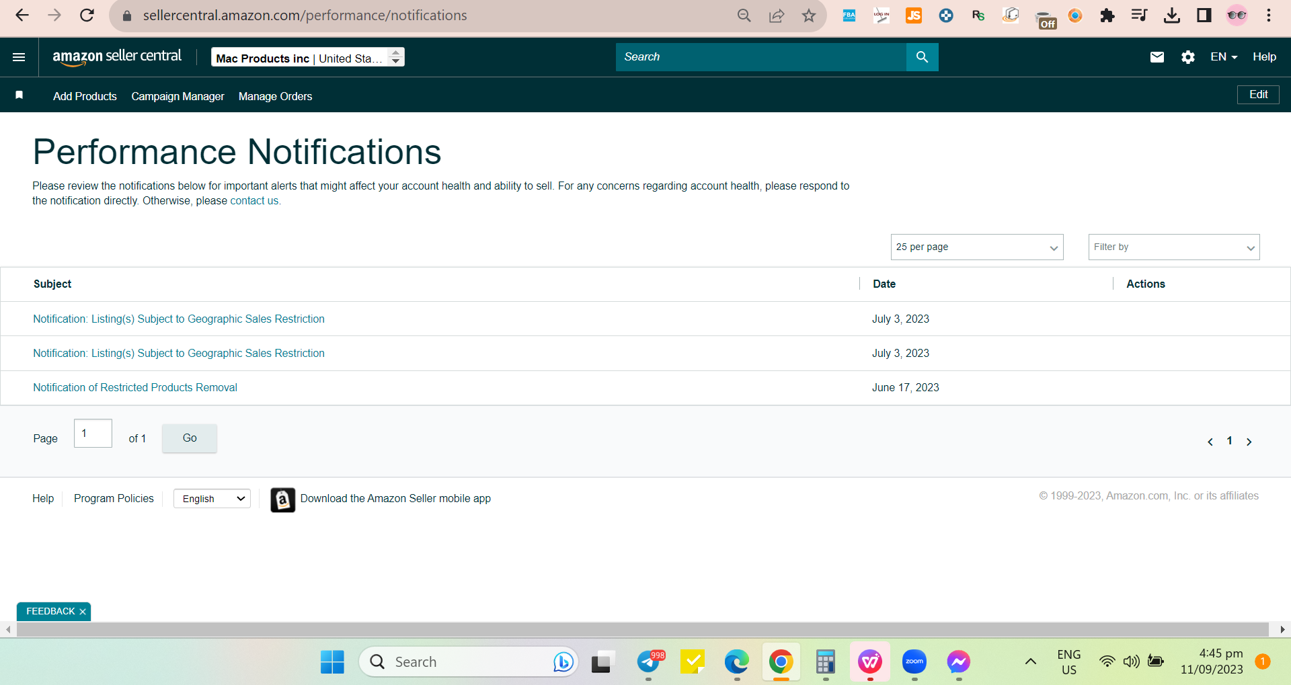Viewport: 1291px width, 685px height.
Task: Show hidden system tray icons
Action: [1030, 662]
